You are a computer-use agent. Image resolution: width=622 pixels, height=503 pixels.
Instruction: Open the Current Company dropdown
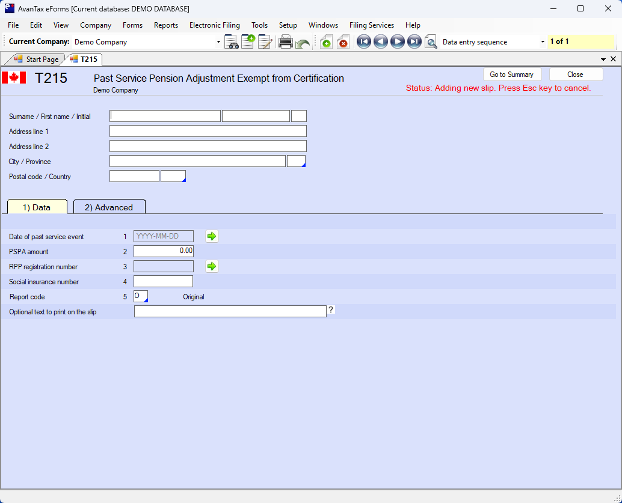tap(218, 42)
